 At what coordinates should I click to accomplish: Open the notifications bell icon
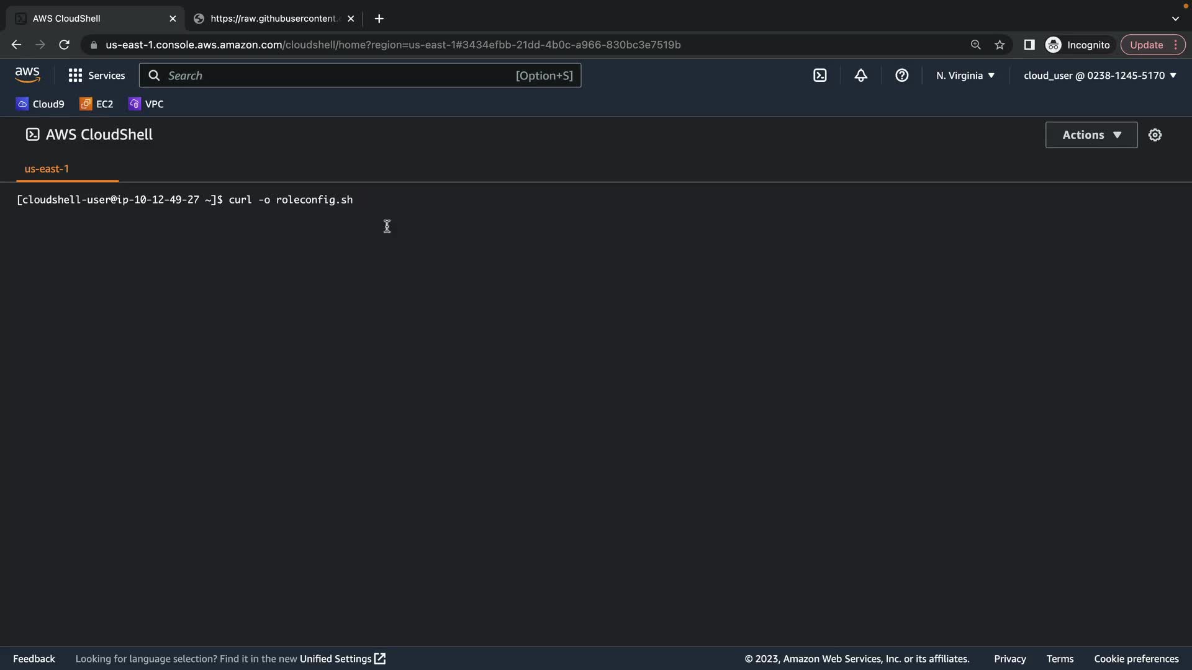(x=860, y=75)
